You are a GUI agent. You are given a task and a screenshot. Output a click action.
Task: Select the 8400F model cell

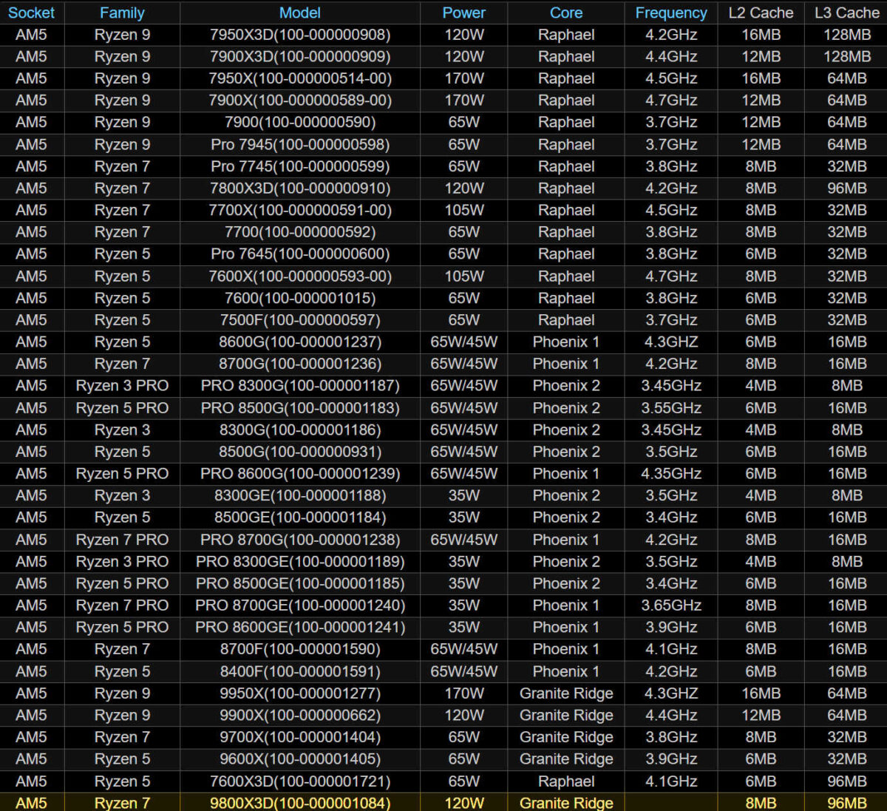[x=299, y=671]
